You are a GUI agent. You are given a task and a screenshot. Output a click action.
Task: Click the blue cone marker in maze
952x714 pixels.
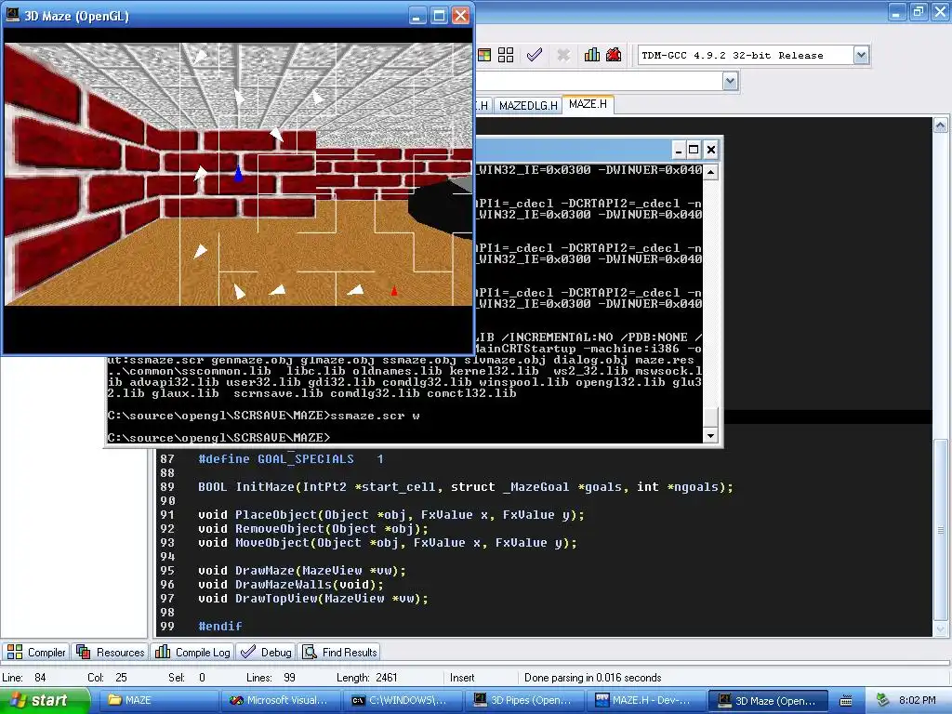238,173
